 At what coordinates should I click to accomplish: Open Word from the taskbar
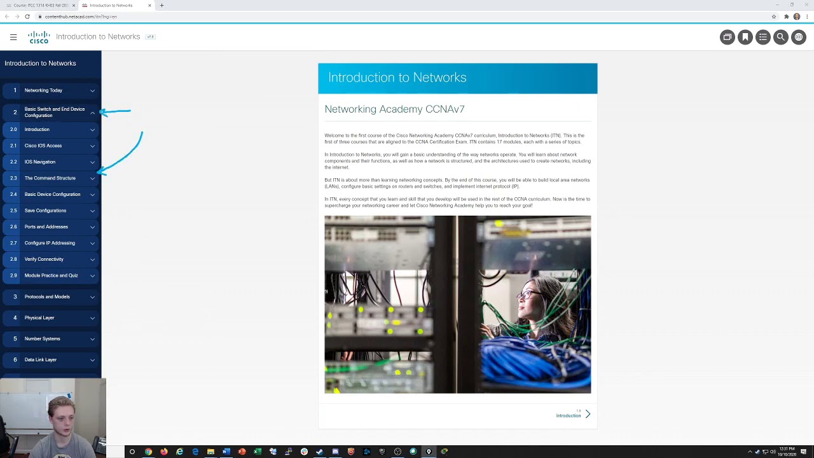point(226,452)
